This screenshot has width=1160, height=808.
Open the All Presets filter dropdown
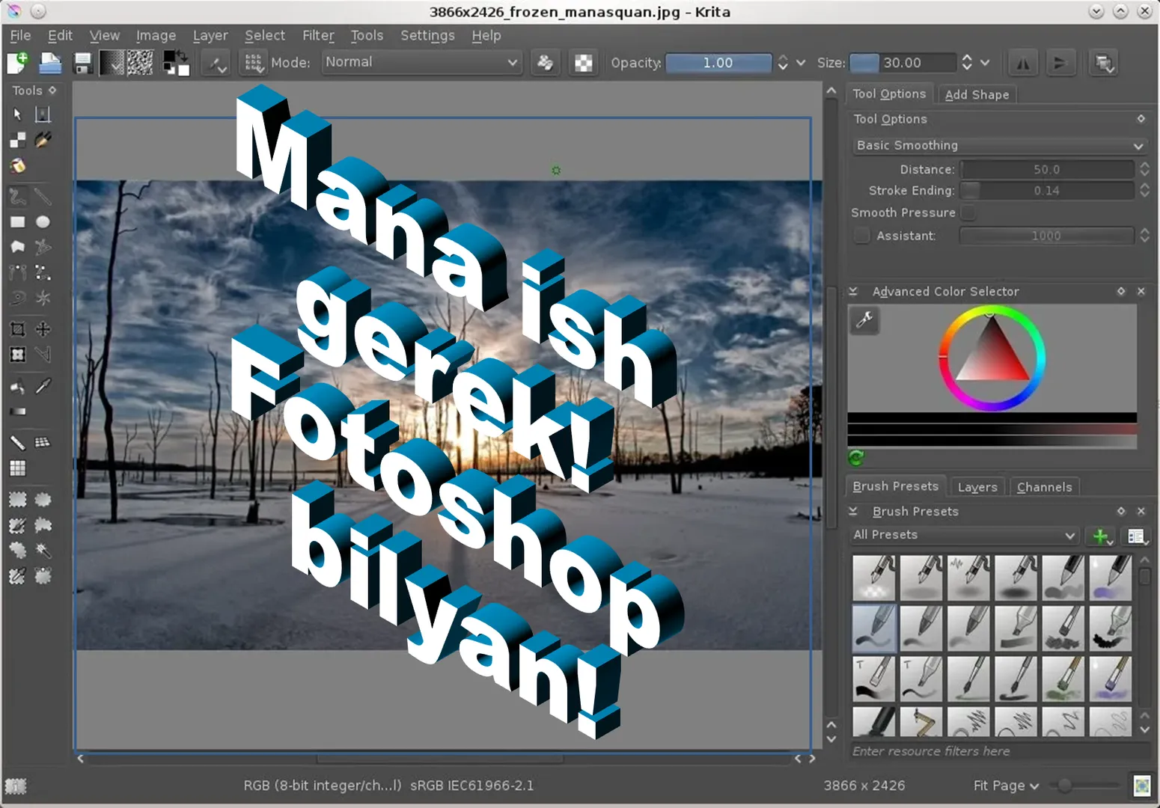click(965, 535)
